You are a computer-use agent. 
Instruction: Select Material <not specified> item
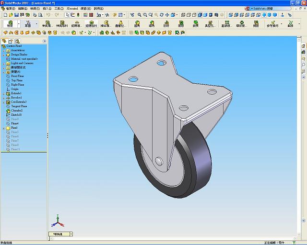24,59
